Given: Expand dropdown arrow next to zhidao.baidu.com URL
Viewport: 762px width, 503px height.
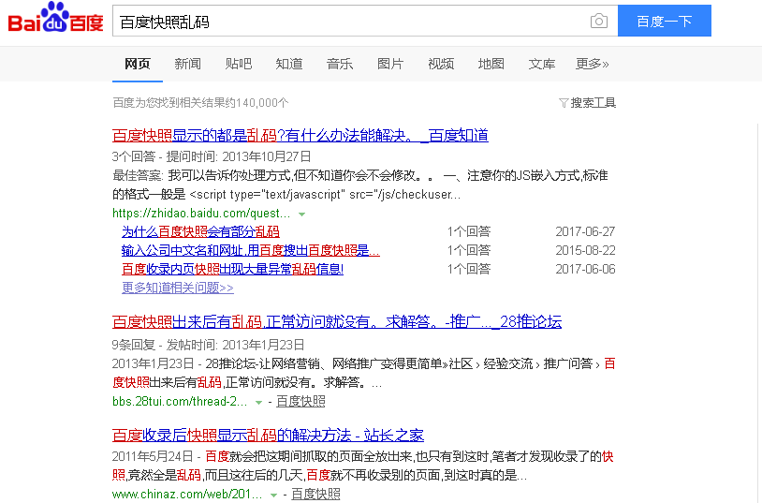Looking at the screenshot, I should (x=301, y=215).
